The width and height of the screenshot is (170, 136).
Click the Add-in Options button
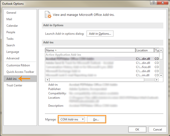click(100, 34)
